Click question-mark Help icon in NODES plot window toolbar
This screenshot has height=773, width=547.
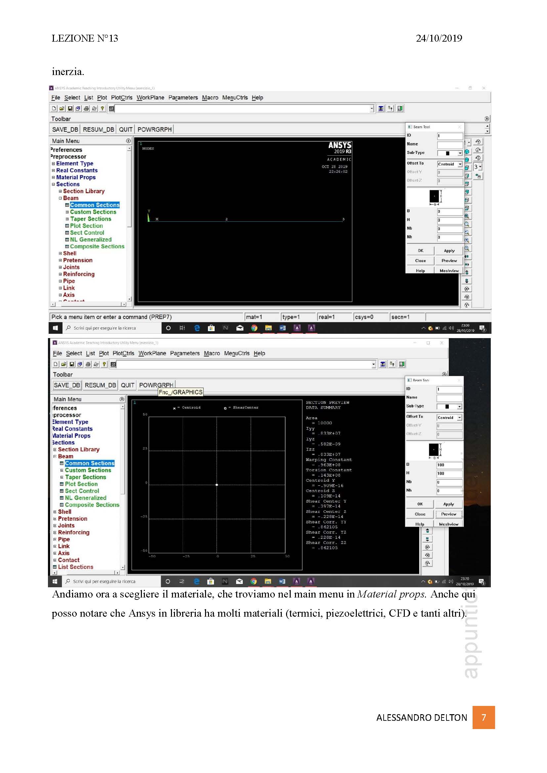[103, 108]
